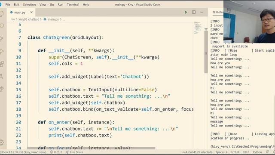Click the ChatScreen class name on line 7
The width and height of the screenshot is (275, 155).
coord(56,37)
